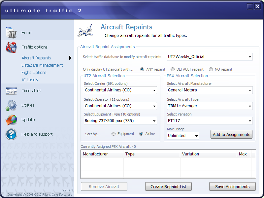Open the Select Aircraft Manufacturer dropdown
The image size is (264, 198).
(x=210, y=90)
